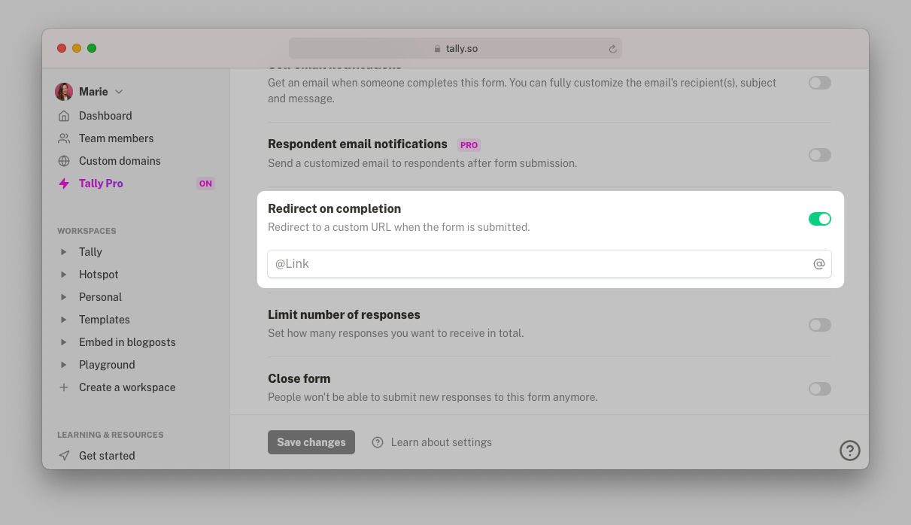The height and width of the screenshot is (525, 911).
Task: Click the Tally Pro lightning bolt icon
Action: (x=64, y=184)
